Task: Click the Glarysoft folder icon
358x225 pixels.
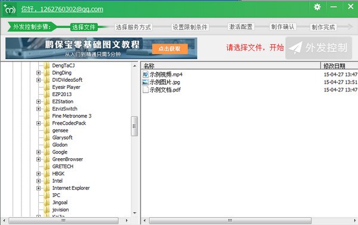Action: pyautogui.click(x=47, y=137)
